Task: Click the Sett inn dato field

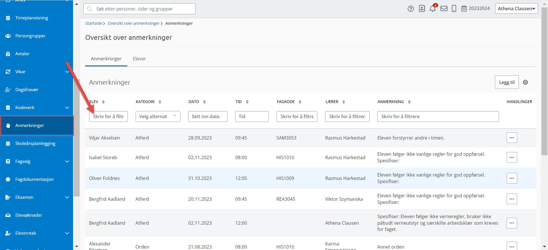Action: pyautogui.click(x=208, y=116)
